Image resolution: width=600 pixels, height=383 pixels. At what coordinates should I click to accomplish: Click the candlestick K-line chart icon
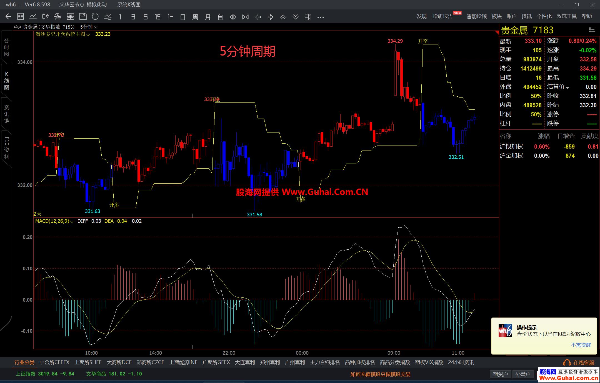[x=46, y=17]
